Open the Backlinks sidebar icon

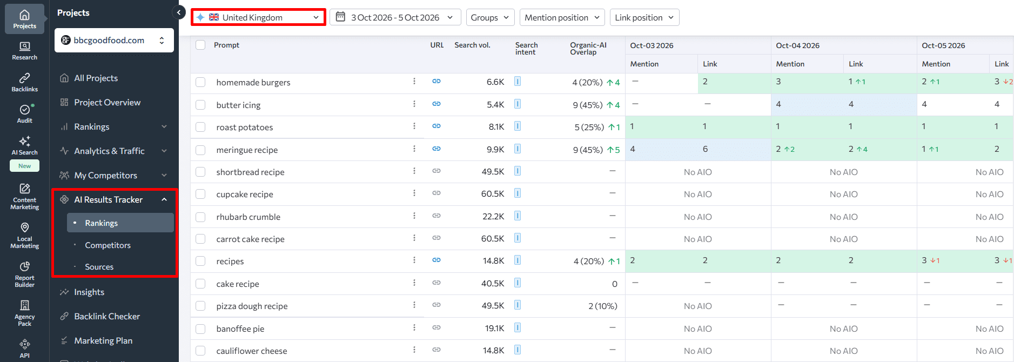tap(24, 83)
